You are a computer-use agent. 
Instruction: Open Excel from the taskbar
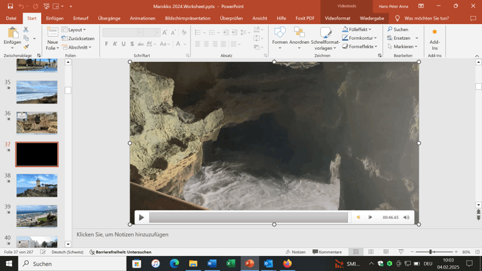point(230,263)
